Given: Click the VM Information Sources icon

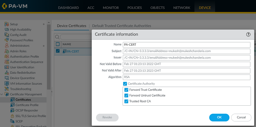Looking at the screenshot, I should pos(7,84).
